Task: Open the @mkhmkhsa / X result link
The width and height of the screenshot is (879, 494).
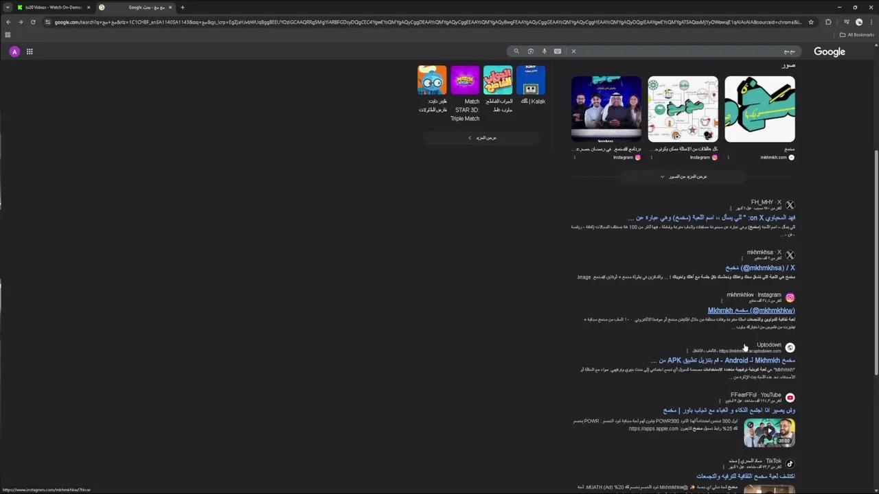Action: pos(760,268)
